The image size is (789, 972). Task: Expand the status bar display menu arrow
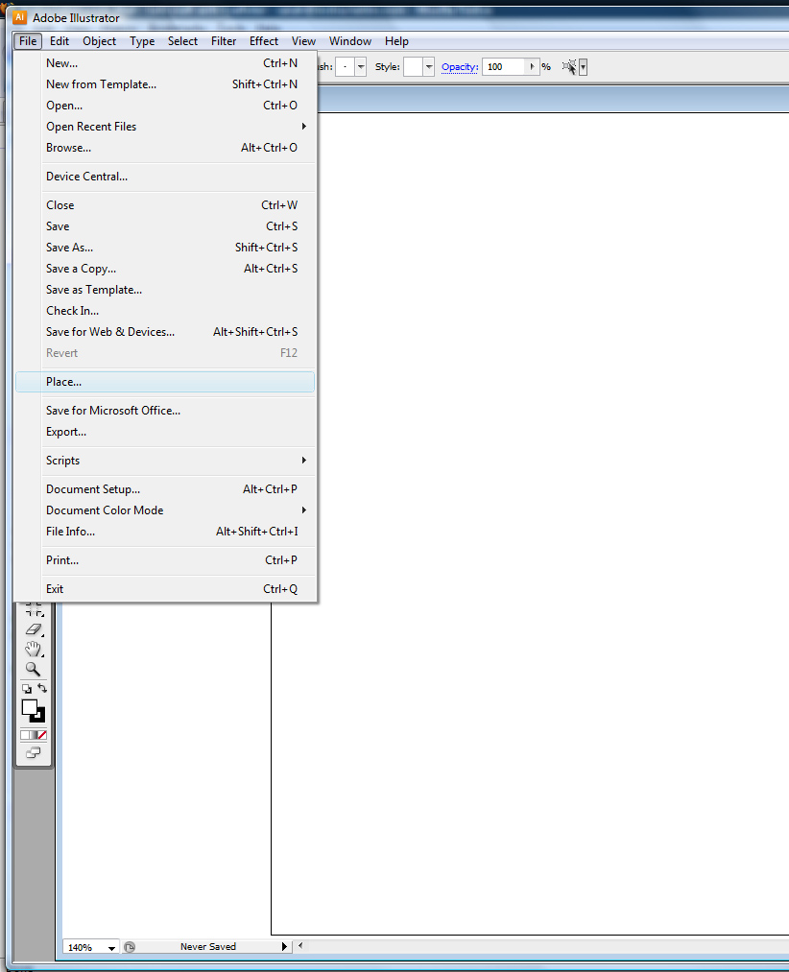[284, 947]
